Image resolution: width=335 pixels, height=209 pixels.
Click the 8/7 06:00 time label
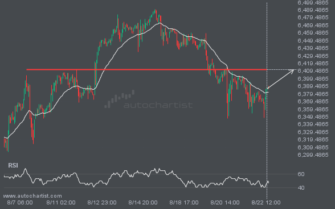coord(20,203)
